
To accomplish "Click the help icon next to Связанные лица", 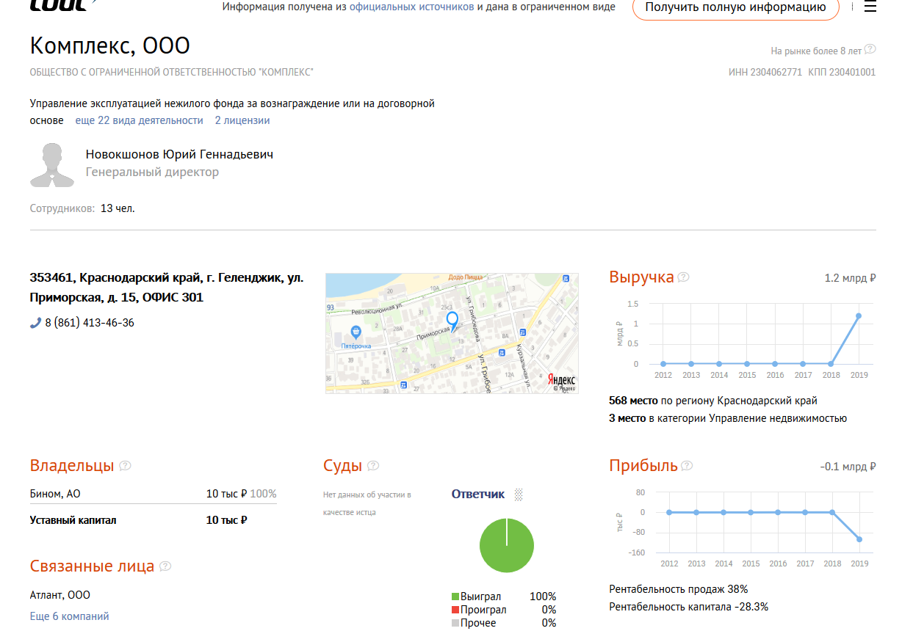I will click(x=165, y=566).
